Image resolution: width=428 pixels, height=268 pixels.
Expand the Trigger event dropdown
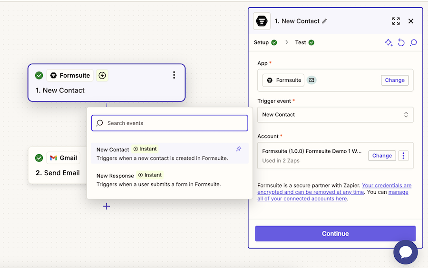click(335, 115)
